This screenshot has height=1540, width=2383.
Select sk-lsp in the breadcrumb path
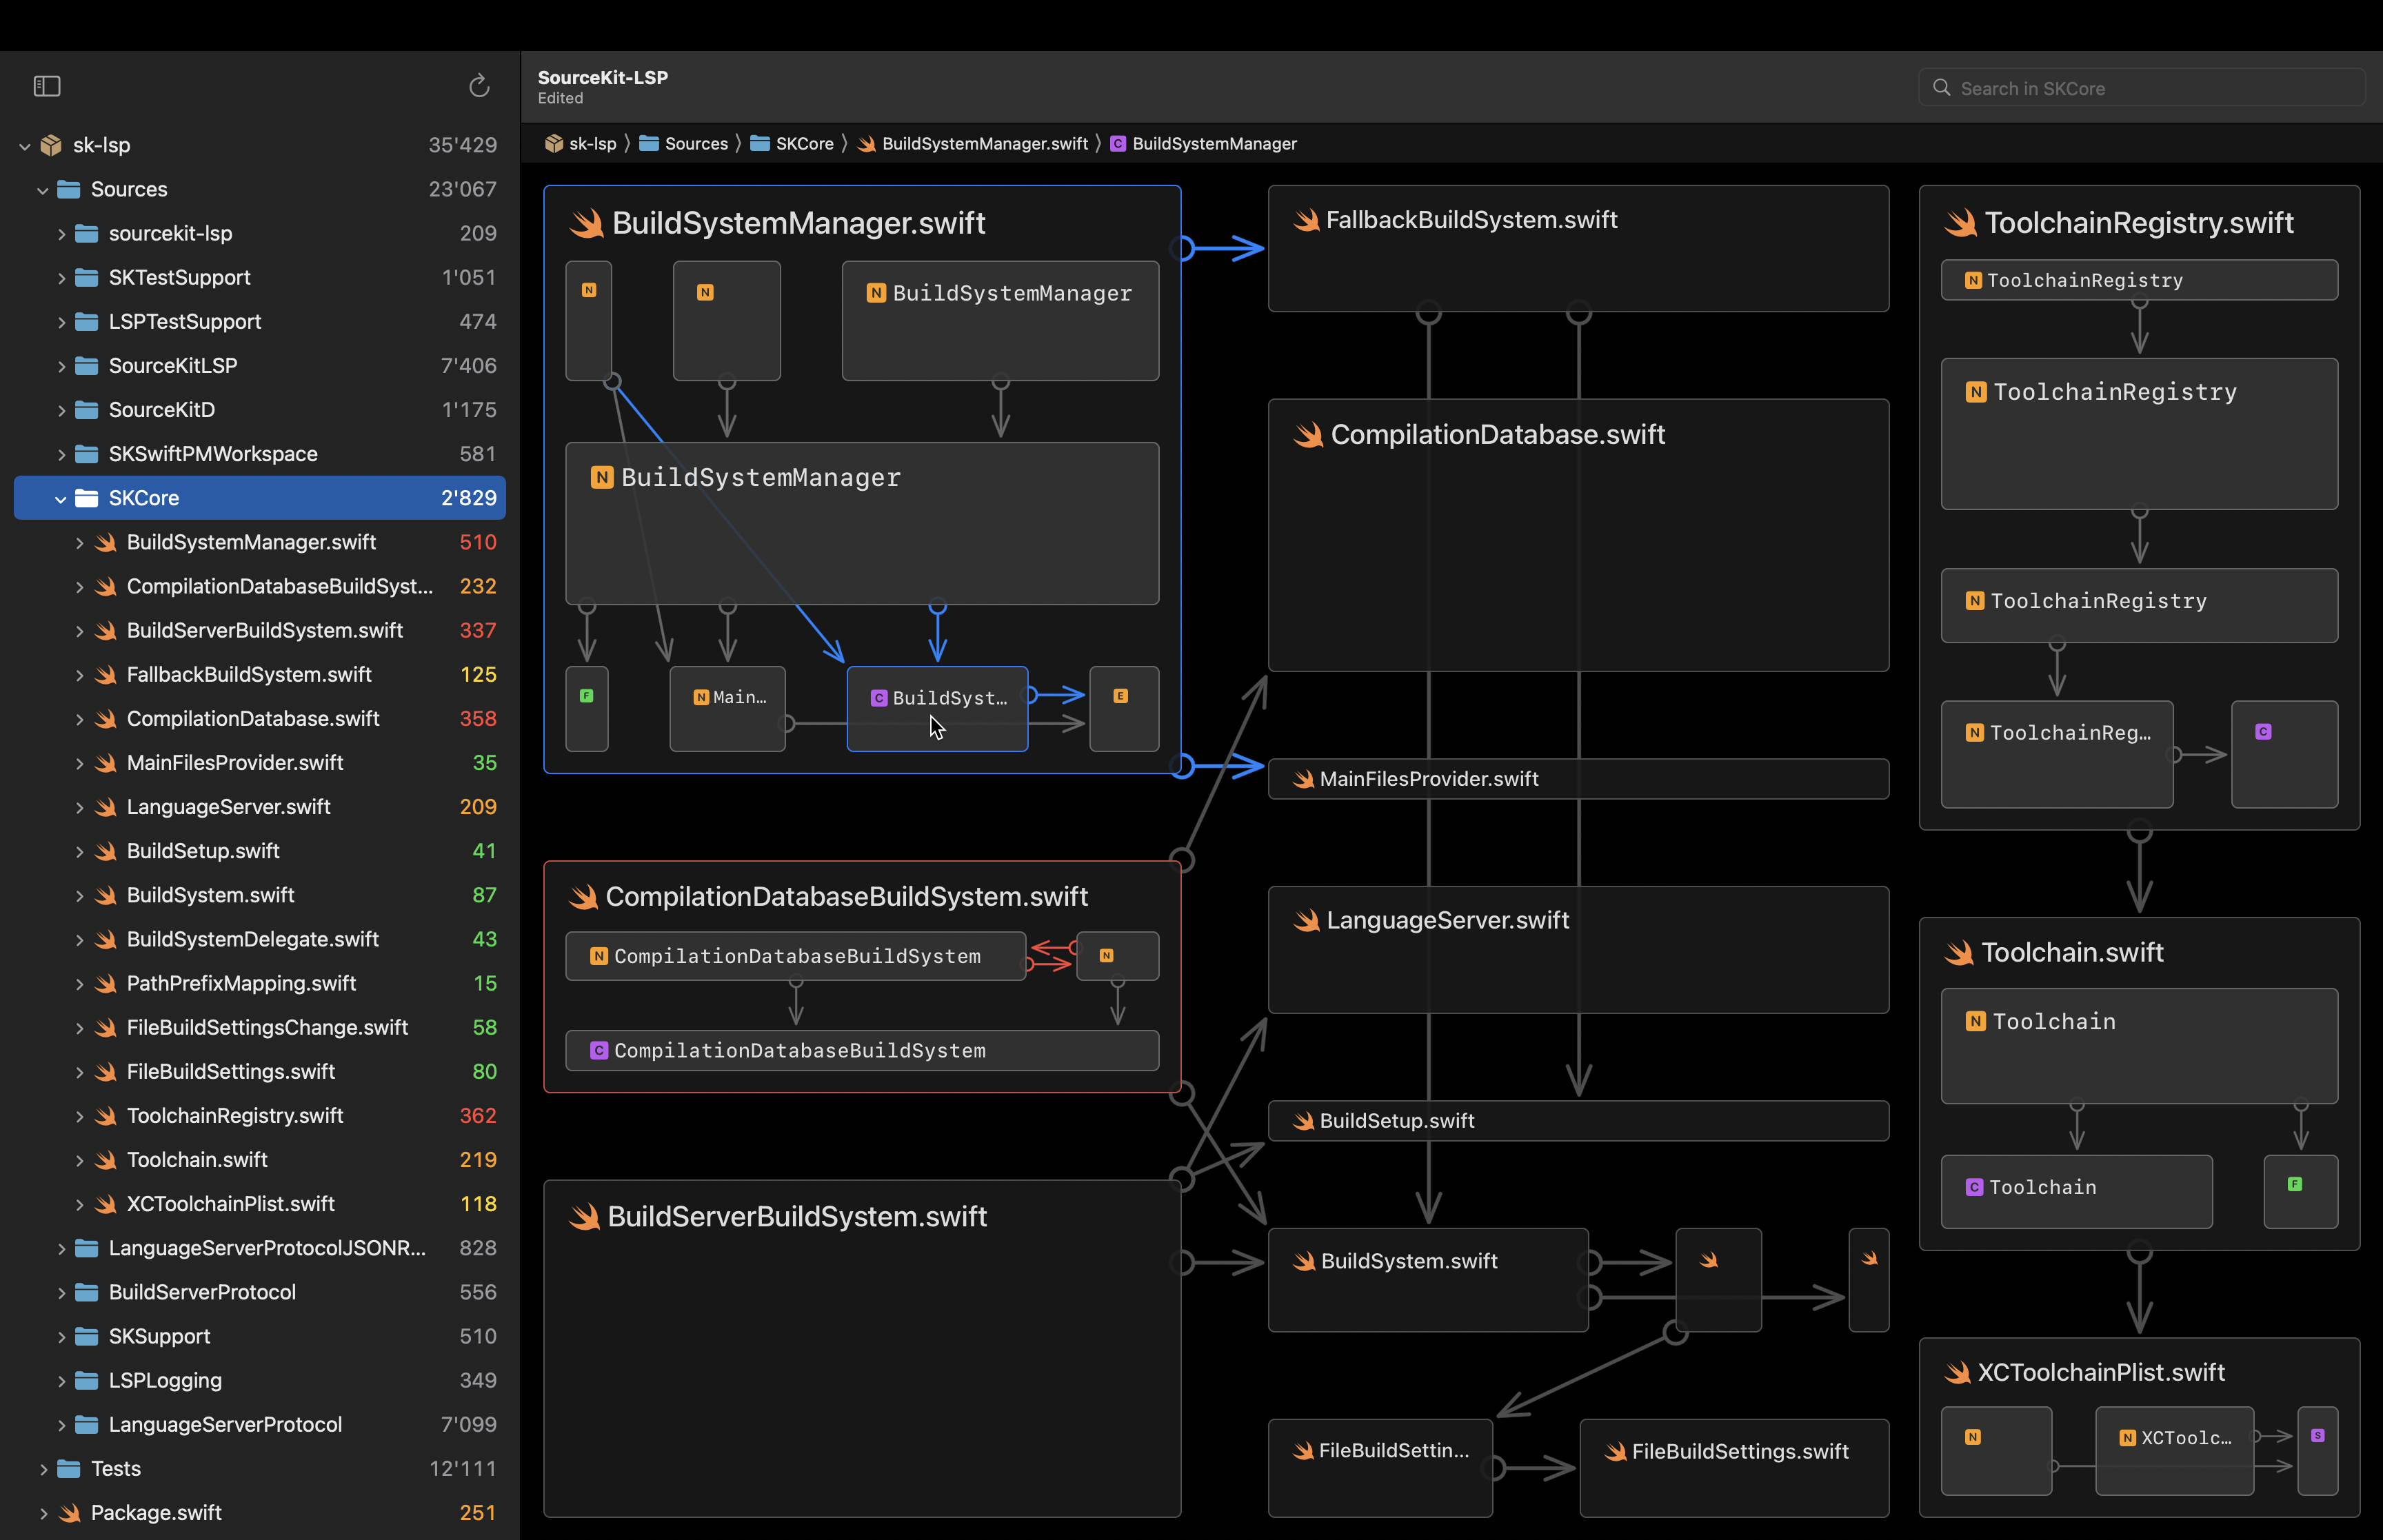581,144
